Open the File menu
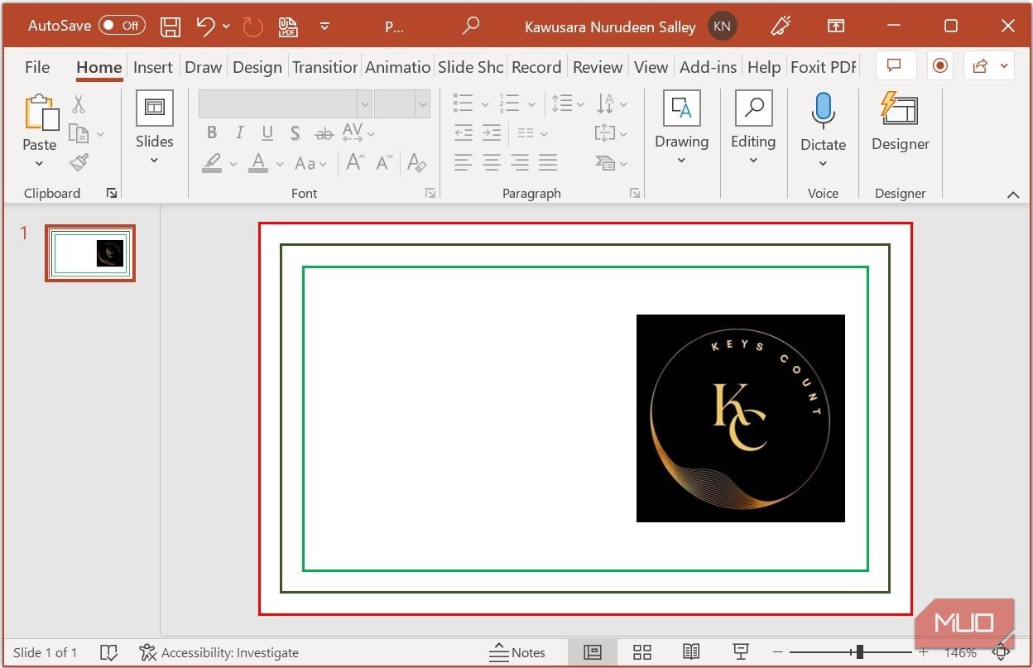1033x668 pixels. point(37,67)
